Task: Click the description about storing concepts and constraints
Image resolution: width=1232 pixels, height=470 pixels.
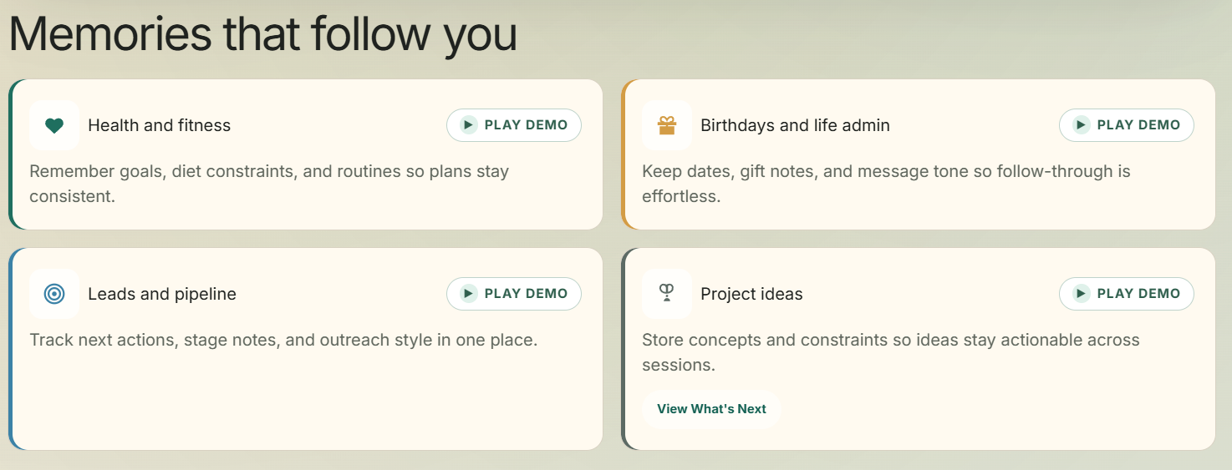Action: tap(890, 351)
